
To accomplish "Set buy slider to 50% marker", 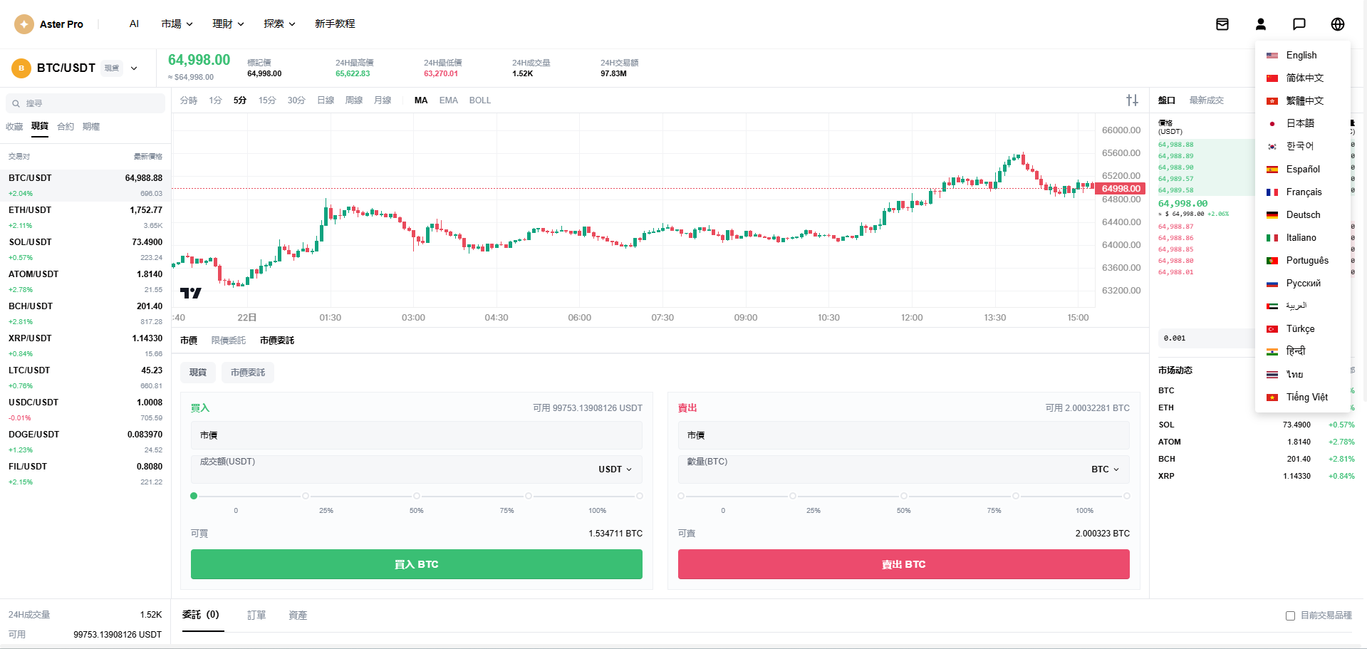I will (417, 496).
